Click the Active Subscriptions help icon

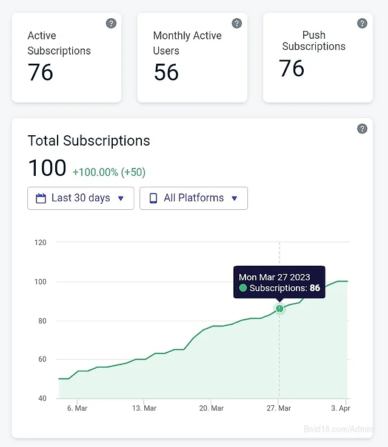(111, 24)
